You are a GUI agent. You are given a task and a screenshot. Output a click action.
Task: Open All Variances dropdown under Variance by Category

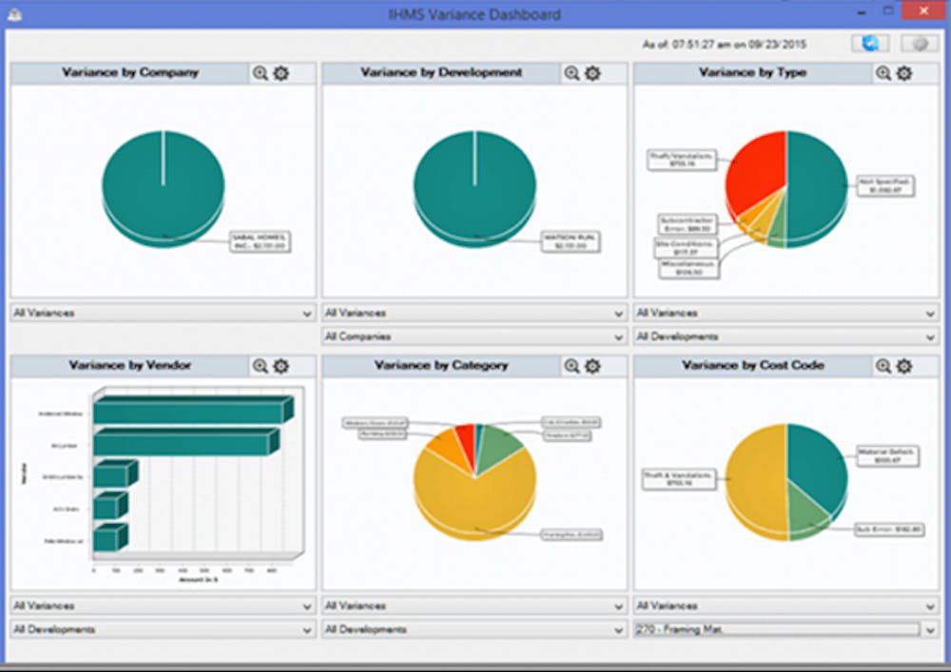(x=475, y=606)
